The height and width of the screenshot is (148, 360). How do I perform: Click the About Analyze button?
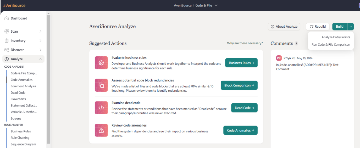pos(284,26)
